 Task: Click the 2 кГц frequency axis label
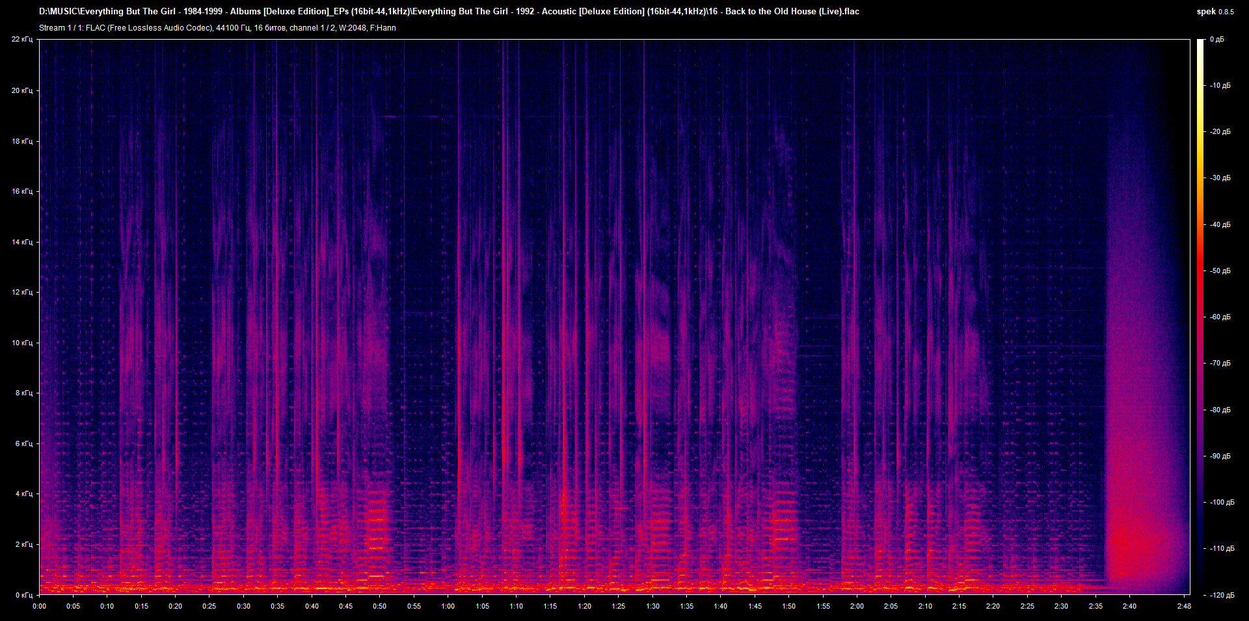pyautogui.click(x=24, y=544)
